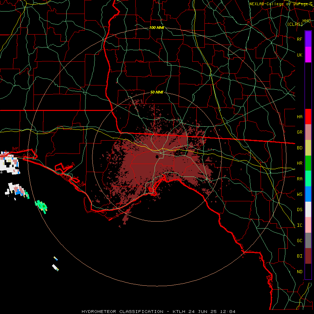Select the dark green HR swatch

pos(308,163)
